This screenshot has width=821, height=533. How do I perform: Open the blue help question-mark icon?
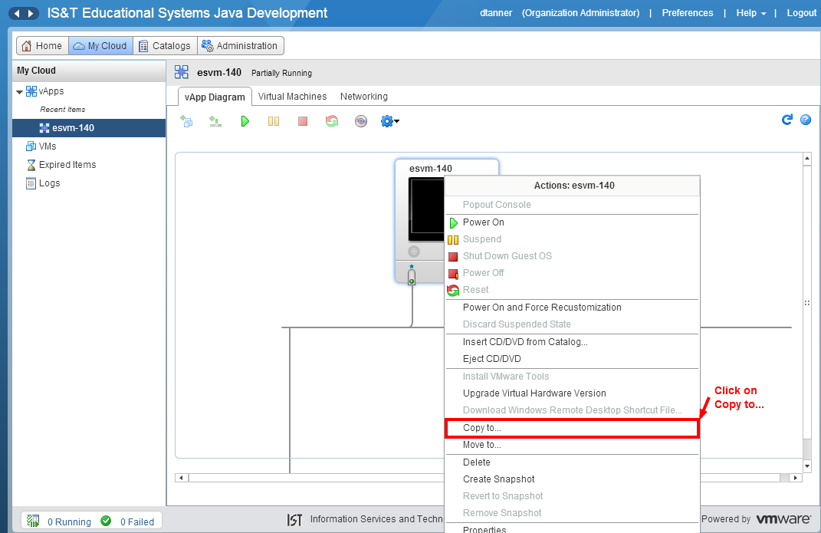[x=806, y=120]
